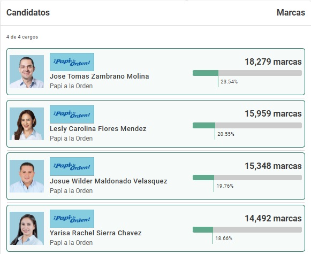
Task: Click the Papi a la Orden logo above Jose Tomas
Action: [72, 62]
